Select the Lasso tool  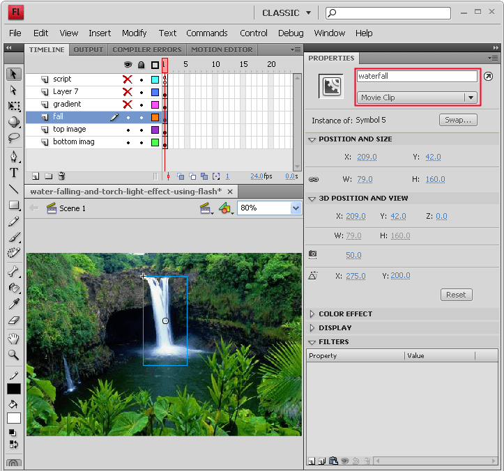[x=13, y=137]
